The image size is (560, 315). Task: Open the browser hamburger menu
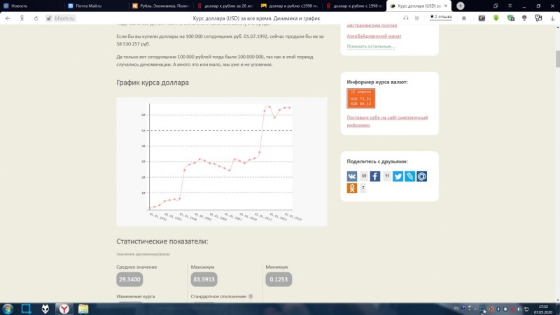click(x=510, y=6)
